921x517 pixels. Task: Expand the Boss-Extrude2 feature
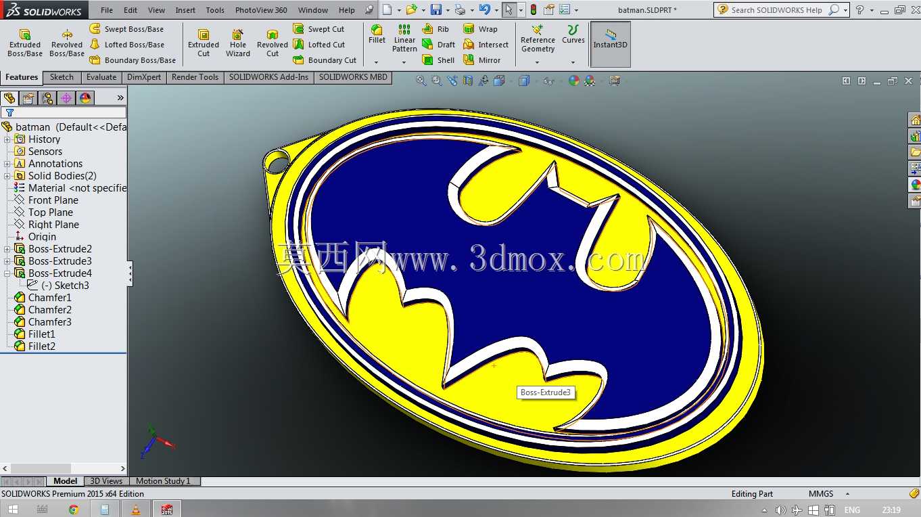point(7,249)
